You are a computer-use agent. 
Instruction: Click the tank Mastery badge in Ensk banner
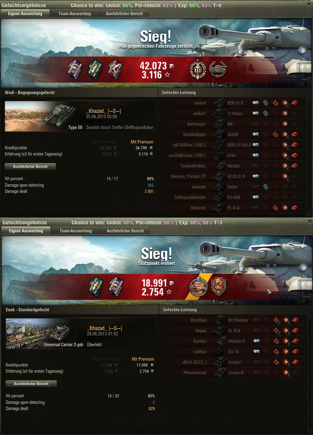[x=198, y=287]
